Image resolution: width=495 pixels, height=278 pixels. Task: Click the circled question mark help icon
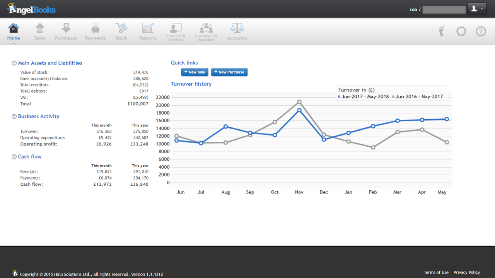tap(481, 31)
